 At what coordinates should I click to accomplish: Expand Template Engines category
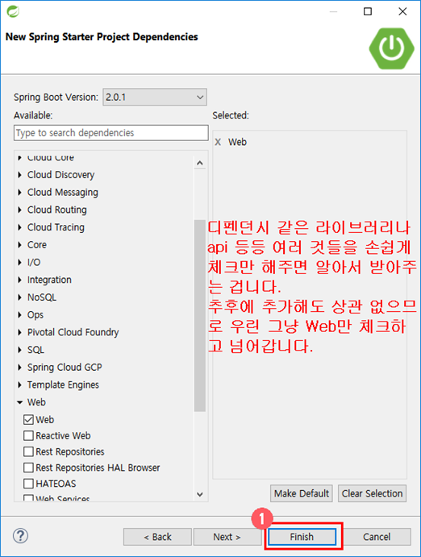20,384
